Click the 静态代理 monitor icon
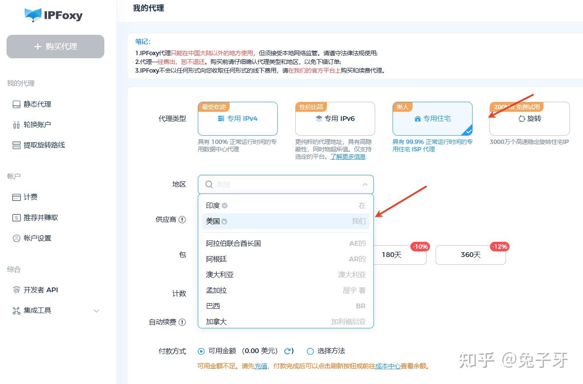 17,104
